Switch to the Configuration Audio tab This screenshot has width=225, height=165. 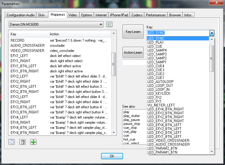tap(21, 15)
